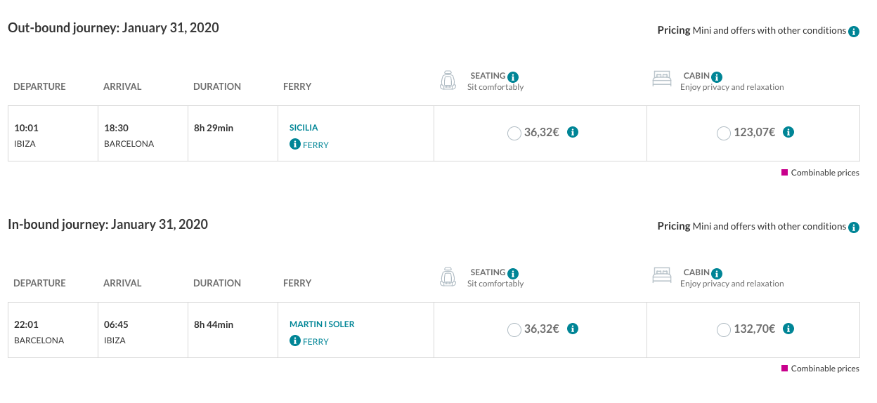
Task: Open the SICILIA ferry link
Action: 304,128
